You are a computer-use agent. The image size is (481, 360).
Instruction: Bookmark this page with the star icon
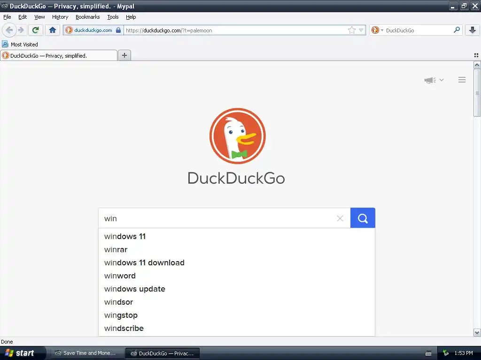(x=351, y=30)
